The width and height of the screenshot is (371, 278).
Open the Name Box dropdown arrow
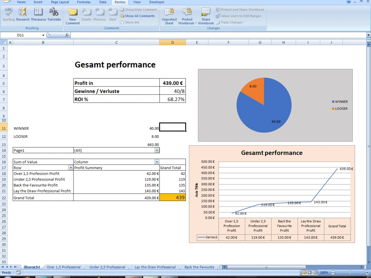point(43,35)
